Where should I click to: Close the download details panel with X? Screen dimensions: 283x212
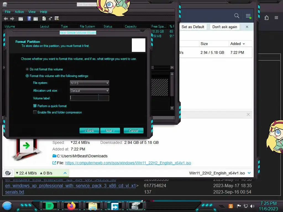click(x=248, y=115)
